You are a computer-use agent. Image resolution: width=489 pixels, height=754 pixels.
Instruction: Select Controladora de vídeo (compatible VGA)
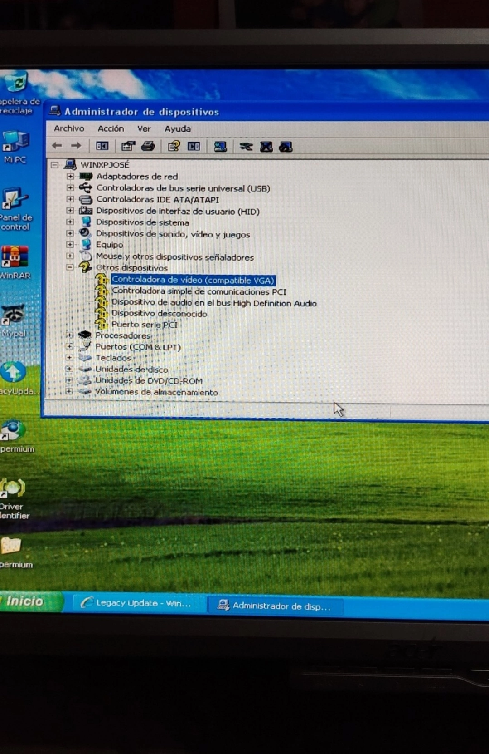pos(193,280)
